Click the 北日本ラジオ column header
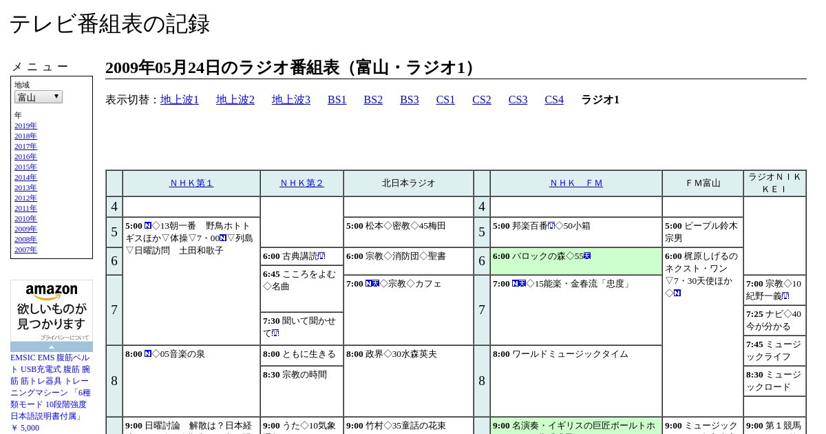 [409, 183]
